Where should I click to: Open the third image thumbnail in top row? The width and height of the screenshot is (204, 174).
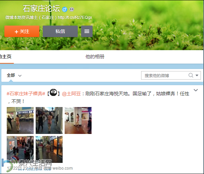pyautogui.click(x=78, y=120)
